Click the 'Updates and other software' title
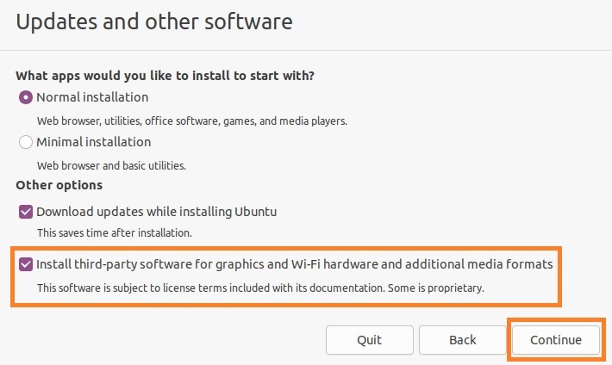The height and width of the screenshot is (365, 612). [x=154, y=22]
